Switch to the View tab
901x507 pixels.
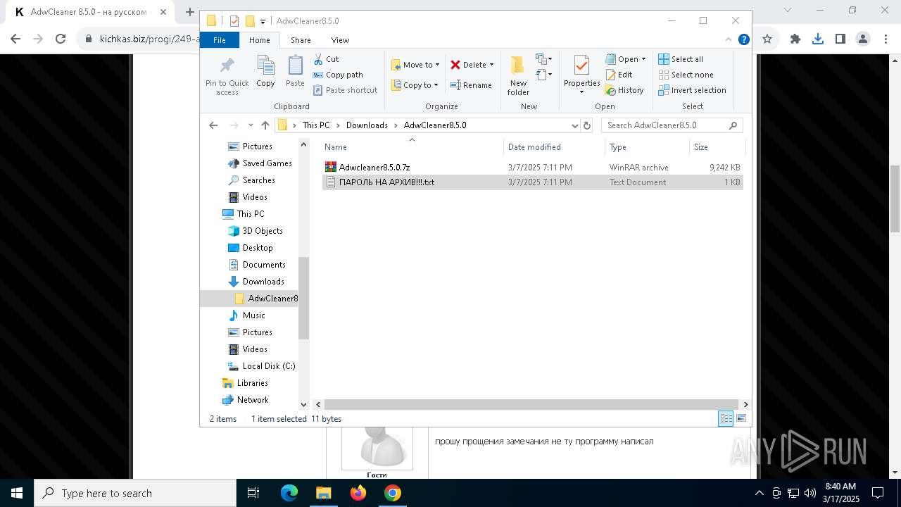(x=340, y=40)
